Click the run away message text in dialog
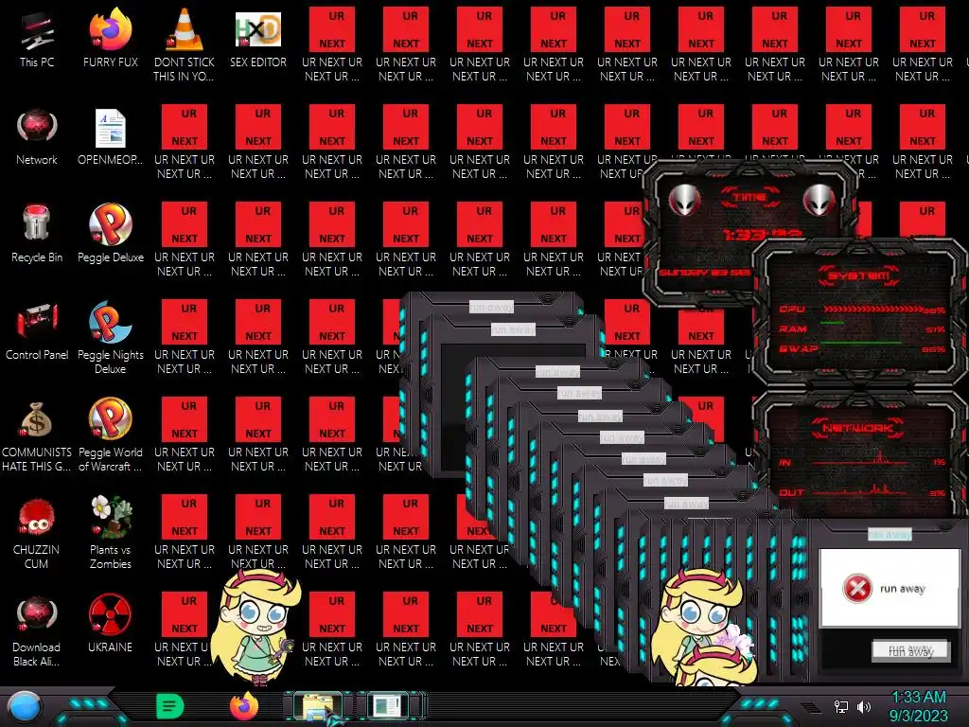Viewport: 969px width, 727px height. pos(902,589)
